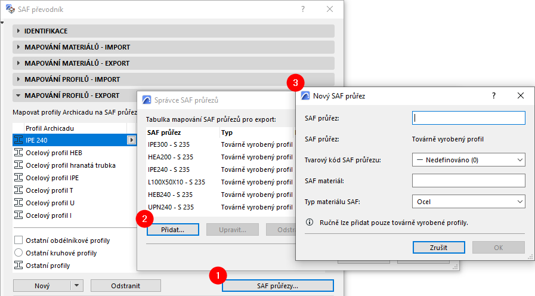This screenshot has width=535, height=296.
Task: Click the Přidat... button
Action: (172, 230)
